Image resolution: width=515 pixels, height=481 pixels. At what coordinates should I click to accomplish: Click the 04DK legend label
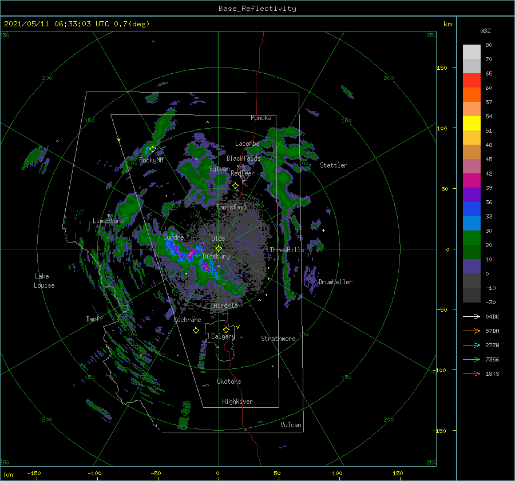pyautogui.click(x=492, y=316)
